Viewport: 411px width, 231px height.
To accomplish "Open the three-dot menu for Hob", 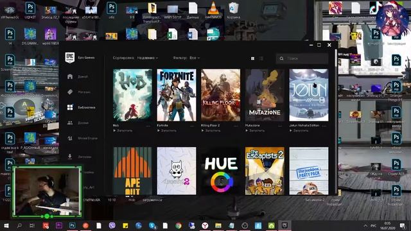I will tap(148, 126).
